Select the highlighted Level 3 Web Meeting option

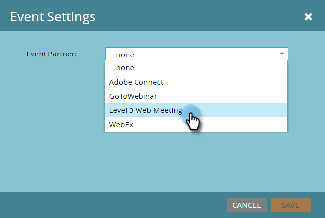coord(196,110)
